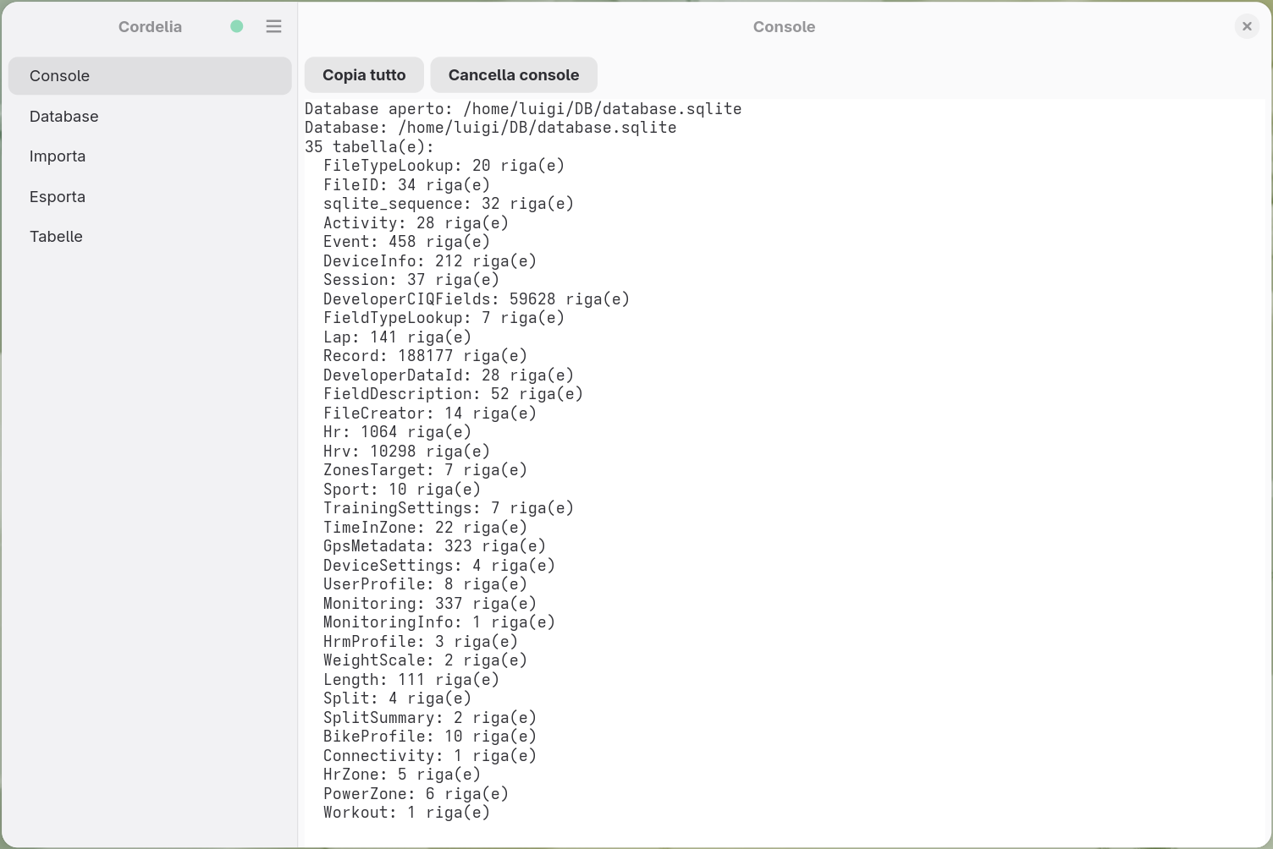The width and height of the screenshot is (1273, 849).
Task: Click the 'FieldDescription: 52 riga(e)' line
Action: [x=453, y=394]
